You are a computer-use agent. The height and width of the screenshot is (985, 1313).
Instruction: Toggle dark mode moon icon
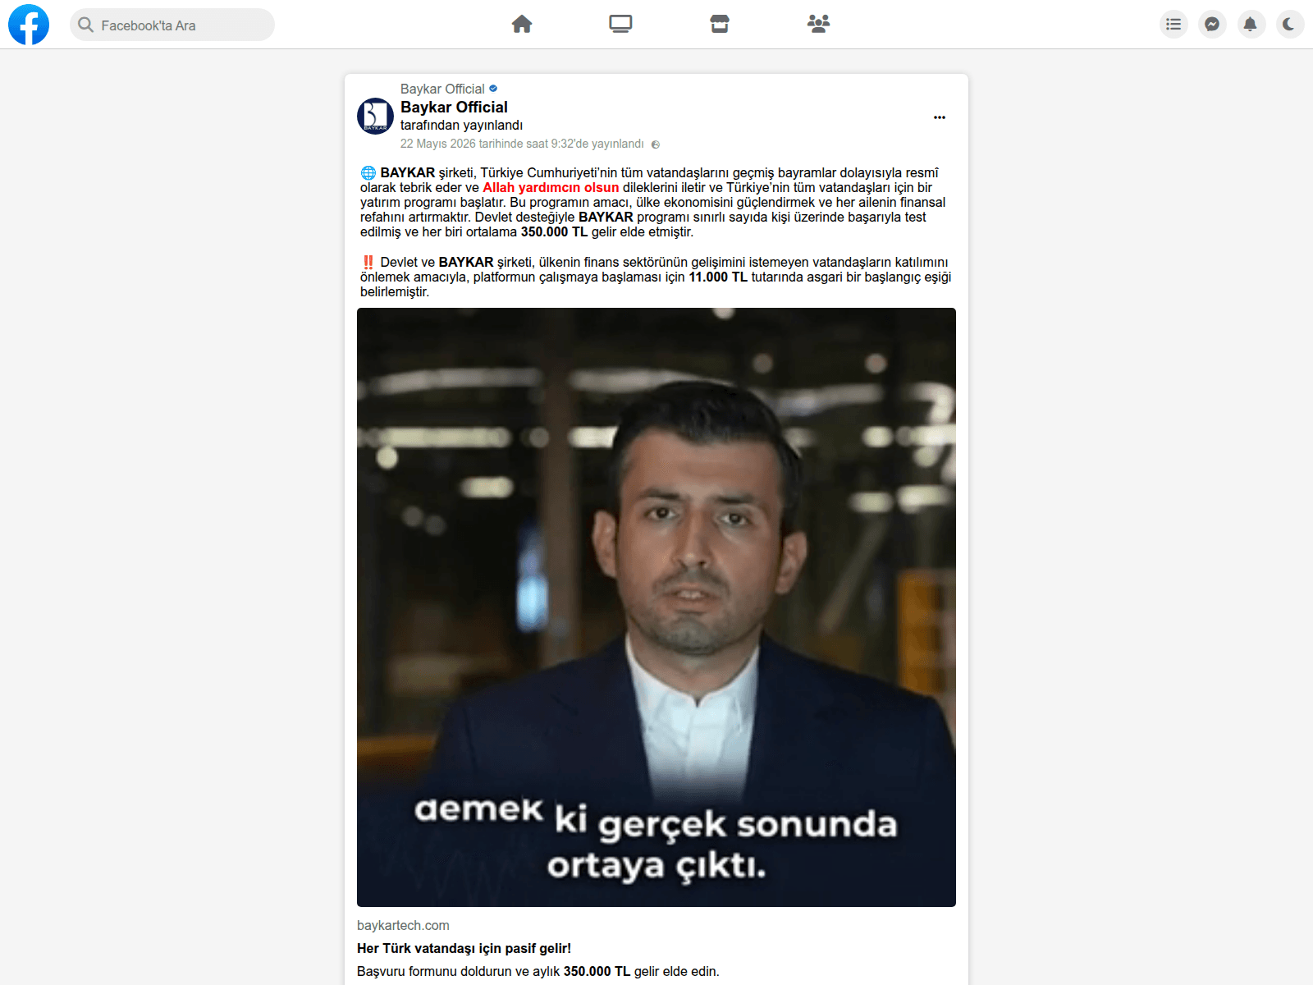click(1289, 24)
